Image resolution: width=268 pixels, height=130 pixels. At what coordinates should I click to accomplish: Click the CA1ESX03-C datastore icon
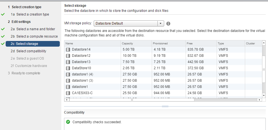coord(68,93)
